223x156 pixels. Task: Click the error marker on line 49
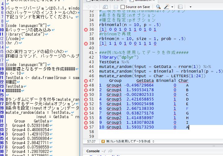pyautogui.click(x=86, y=90)
